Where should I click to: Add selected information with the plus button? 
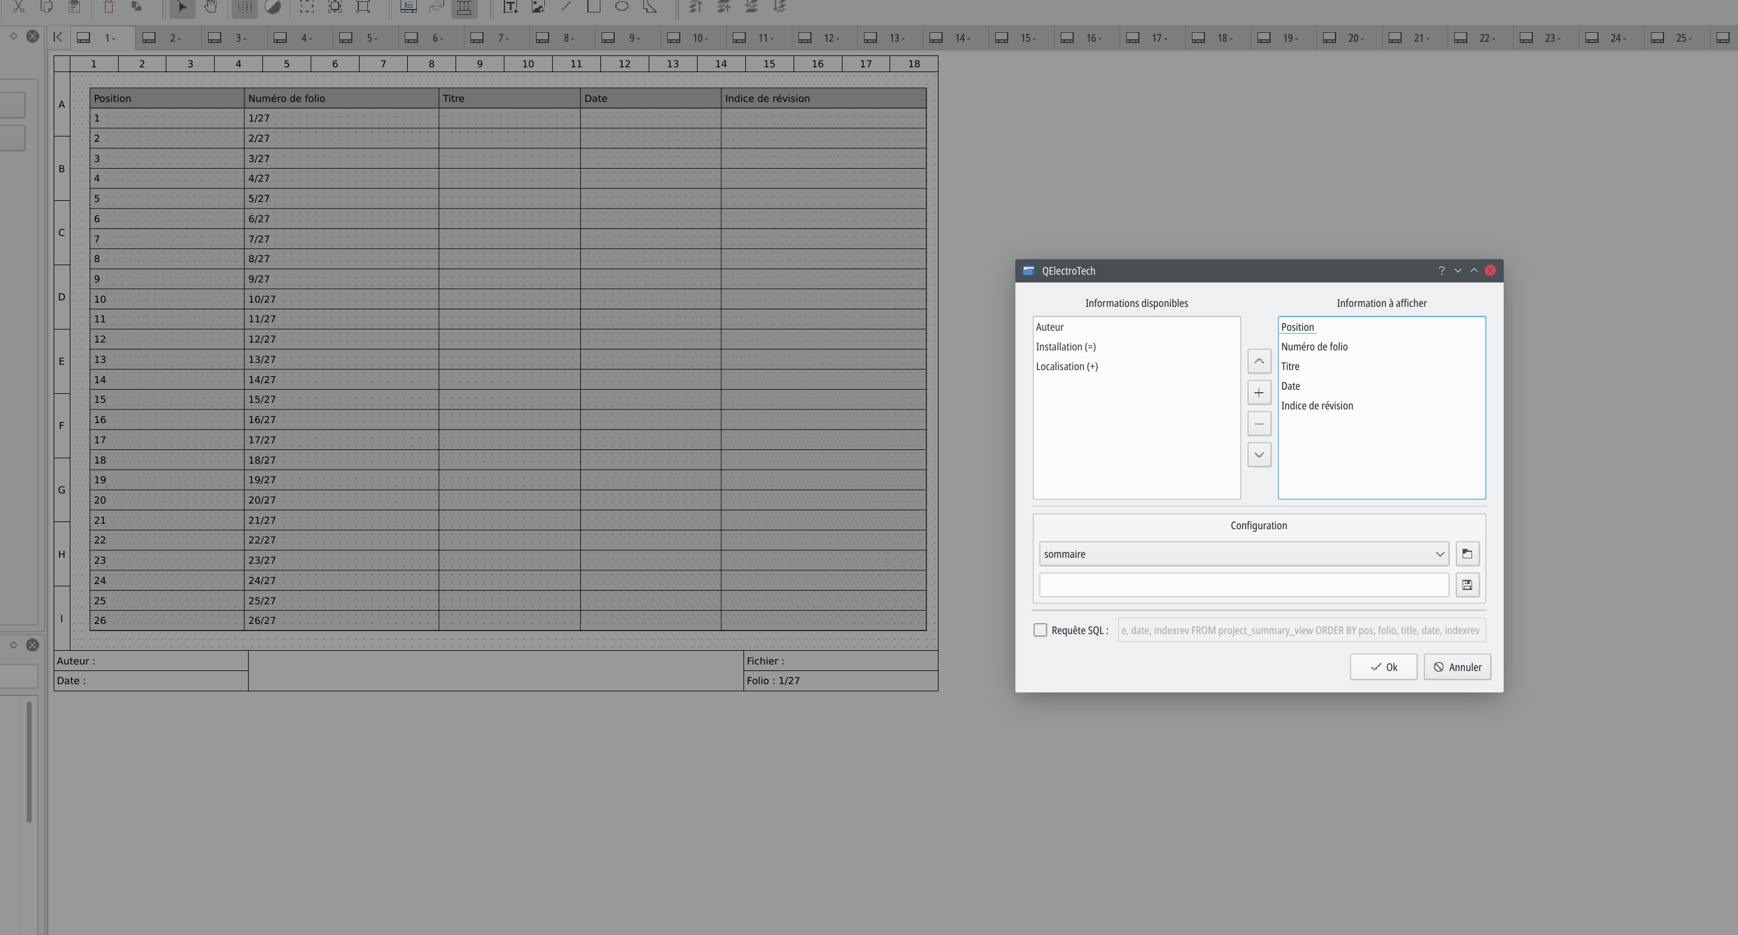coord(1258,392)
